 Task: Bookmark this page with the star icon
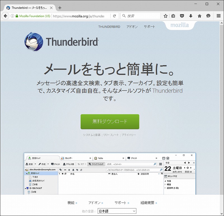[x=165, y=16]
